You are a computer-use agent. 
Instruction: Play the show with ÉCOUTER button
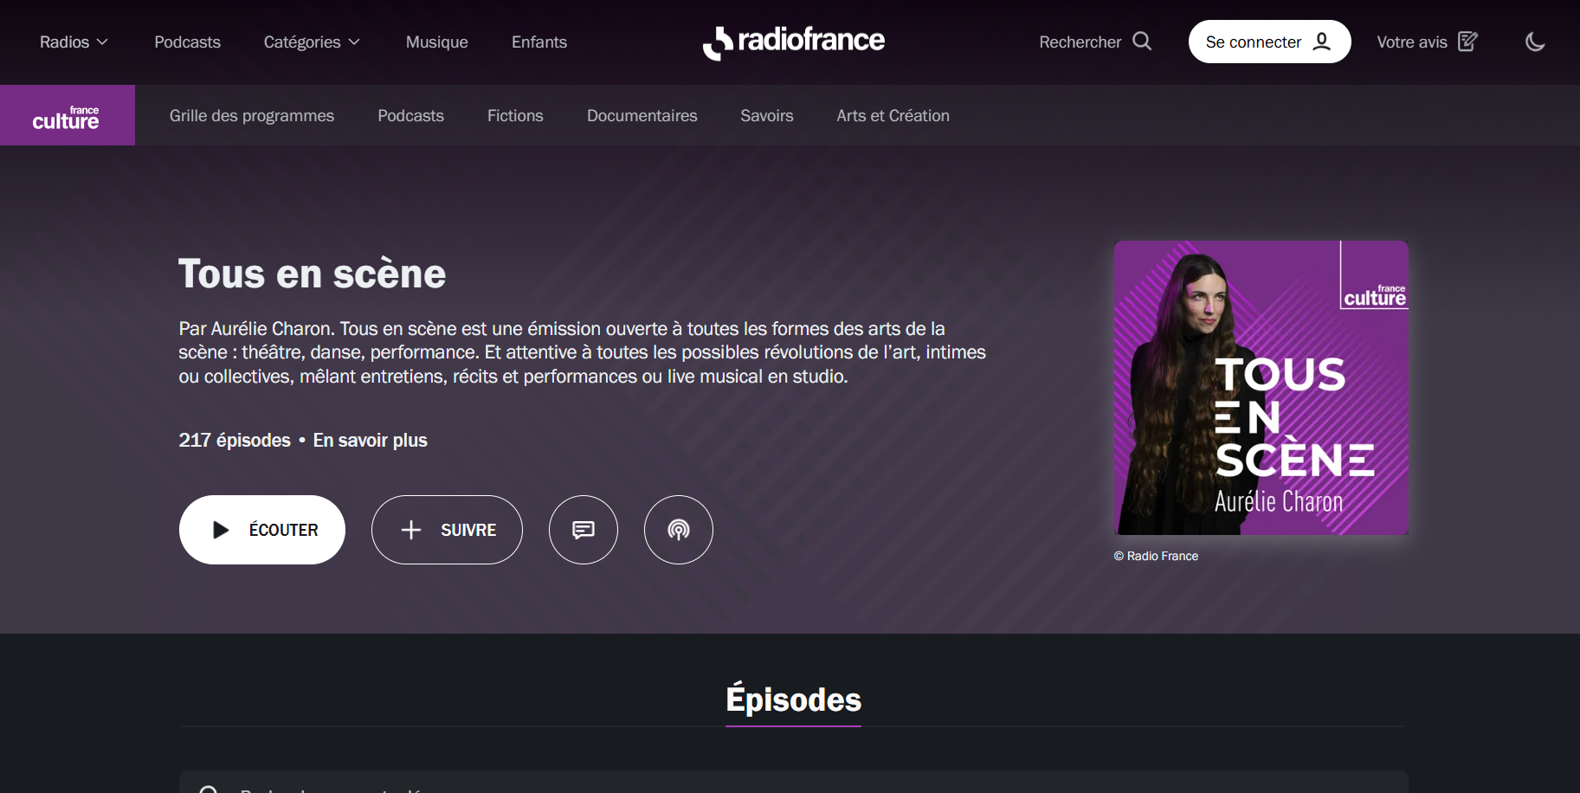[x=262, y=530]
